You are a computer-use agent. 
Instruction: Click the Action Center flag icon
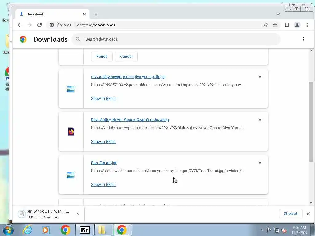click(269, 230)
